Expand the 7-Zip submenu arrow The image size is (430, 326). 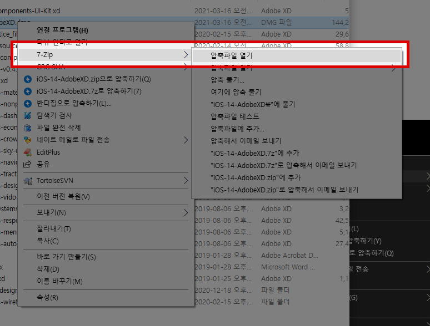(x=186, y=55)
